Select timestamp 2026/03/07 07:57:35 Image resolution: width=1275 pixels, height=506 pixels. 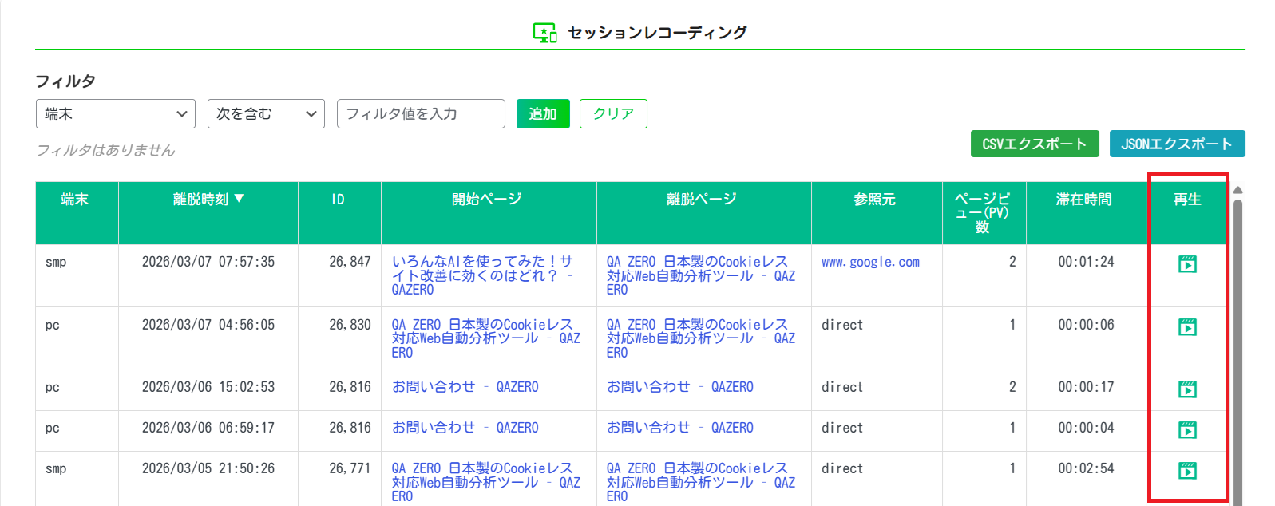208,262
